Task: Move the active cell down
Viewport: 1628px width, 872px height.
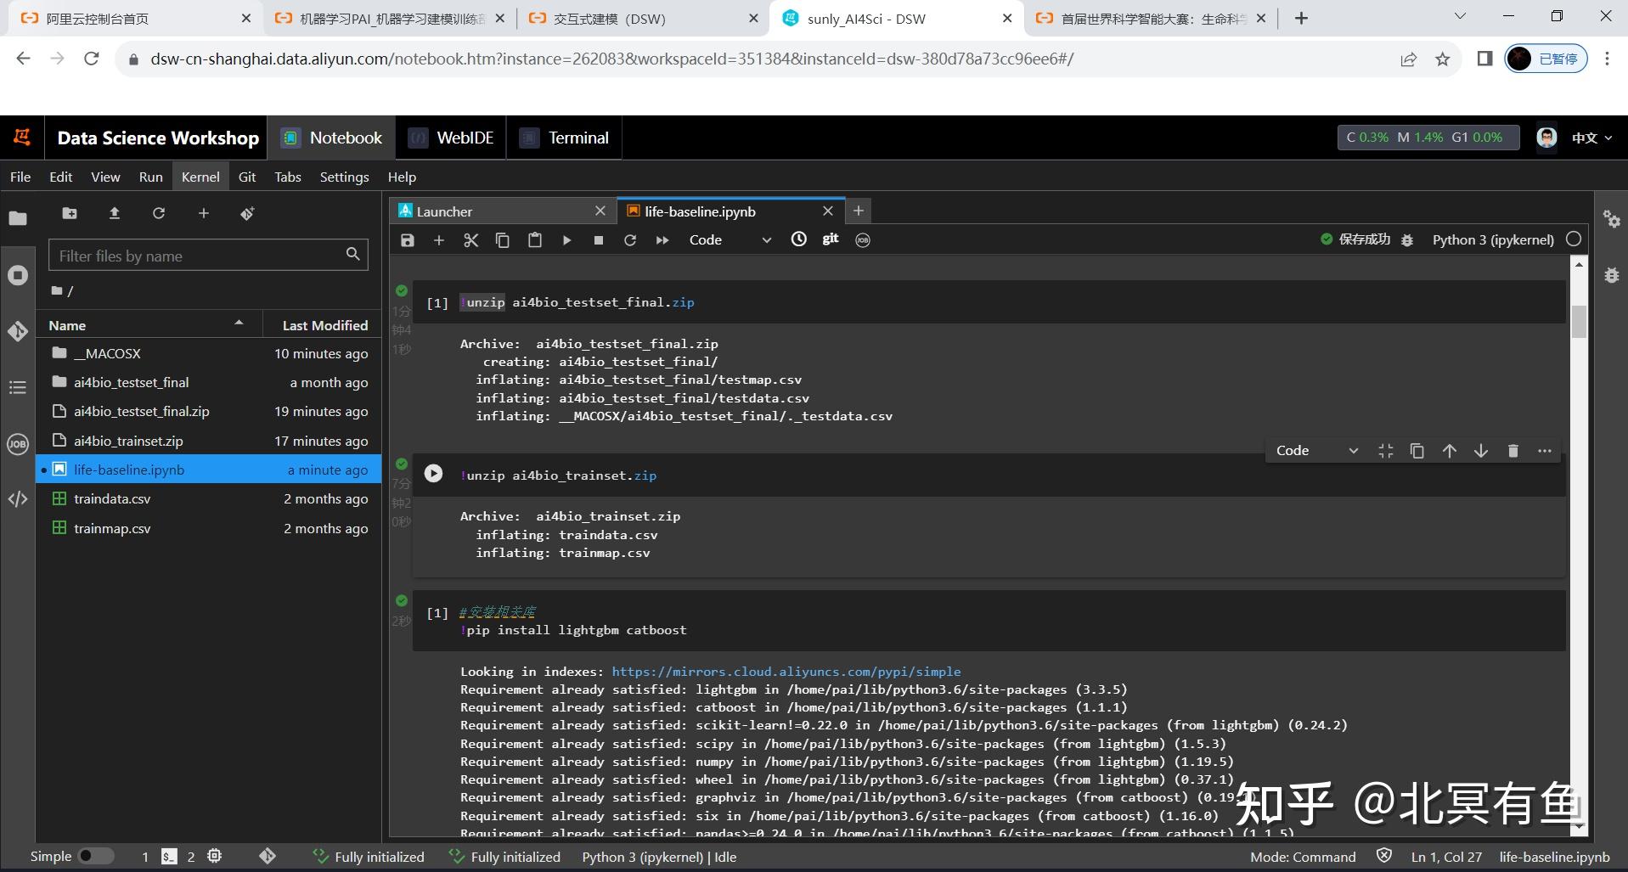Action: [x=1480, y=451]
